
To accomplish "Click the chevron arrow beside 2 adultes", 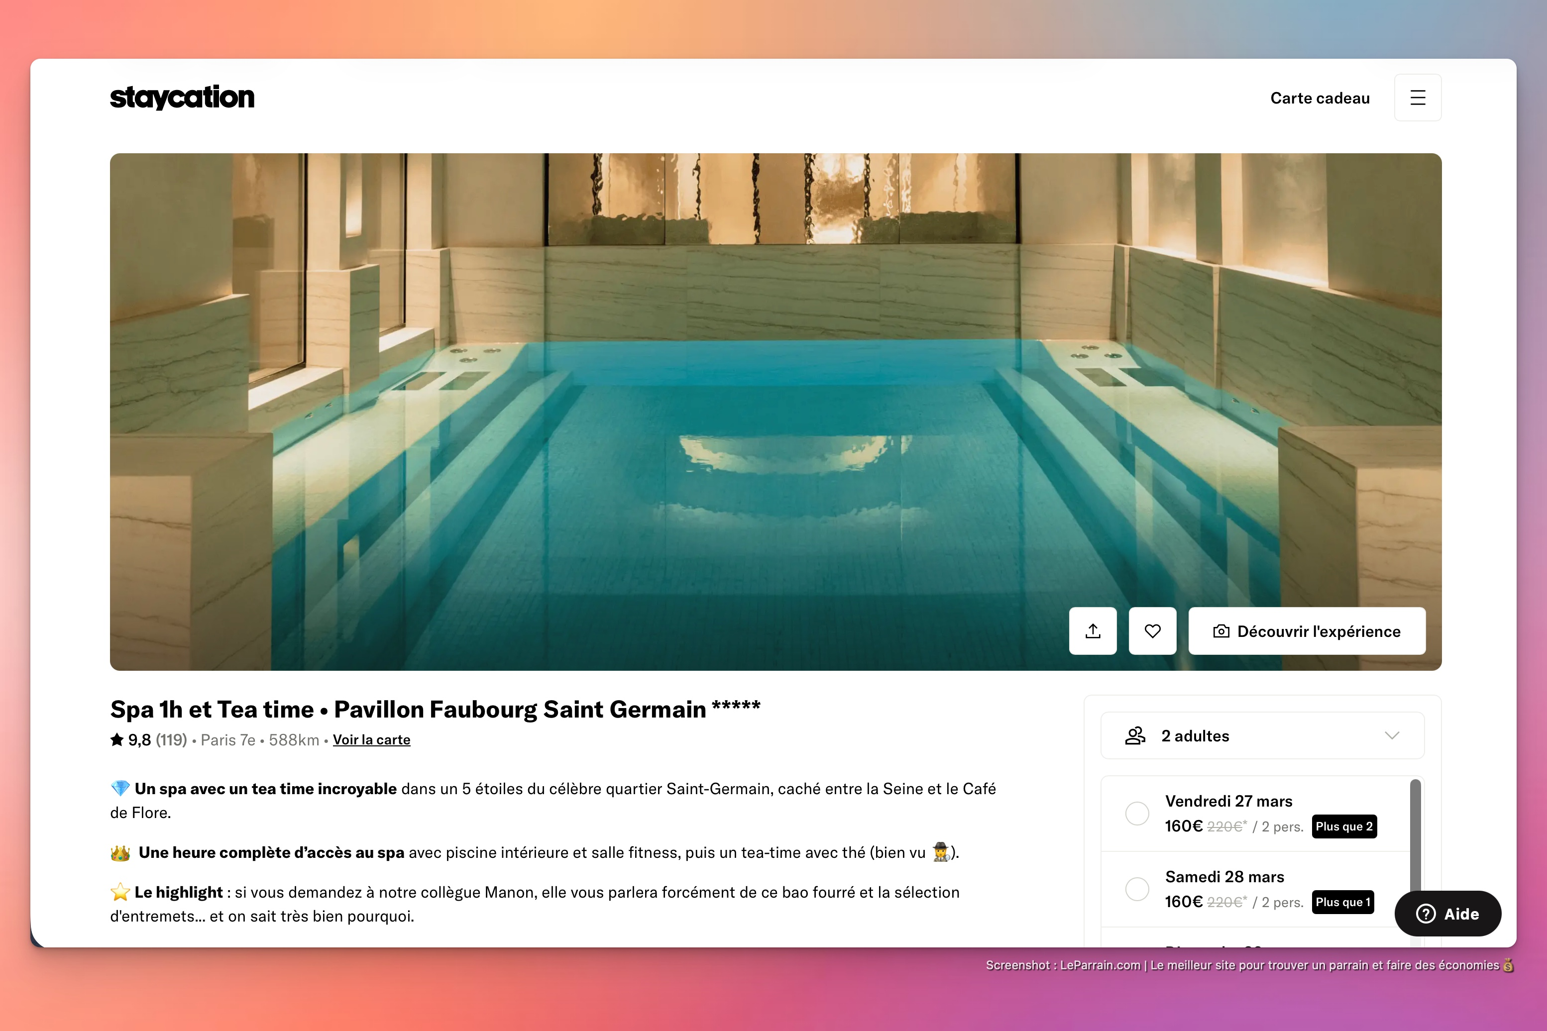I will point(1392,736).
